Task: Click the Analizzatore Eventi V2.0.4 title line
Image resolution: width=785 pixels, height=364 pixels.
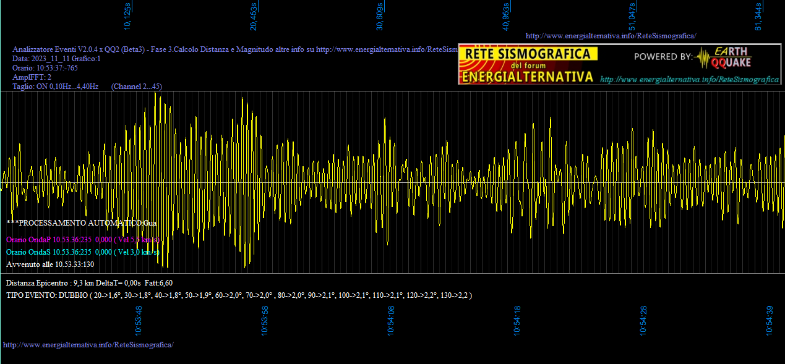Action: (235, 49)
